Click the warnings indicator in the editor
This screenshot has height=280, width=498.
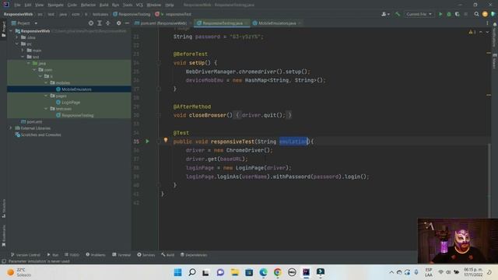(472, 32)
